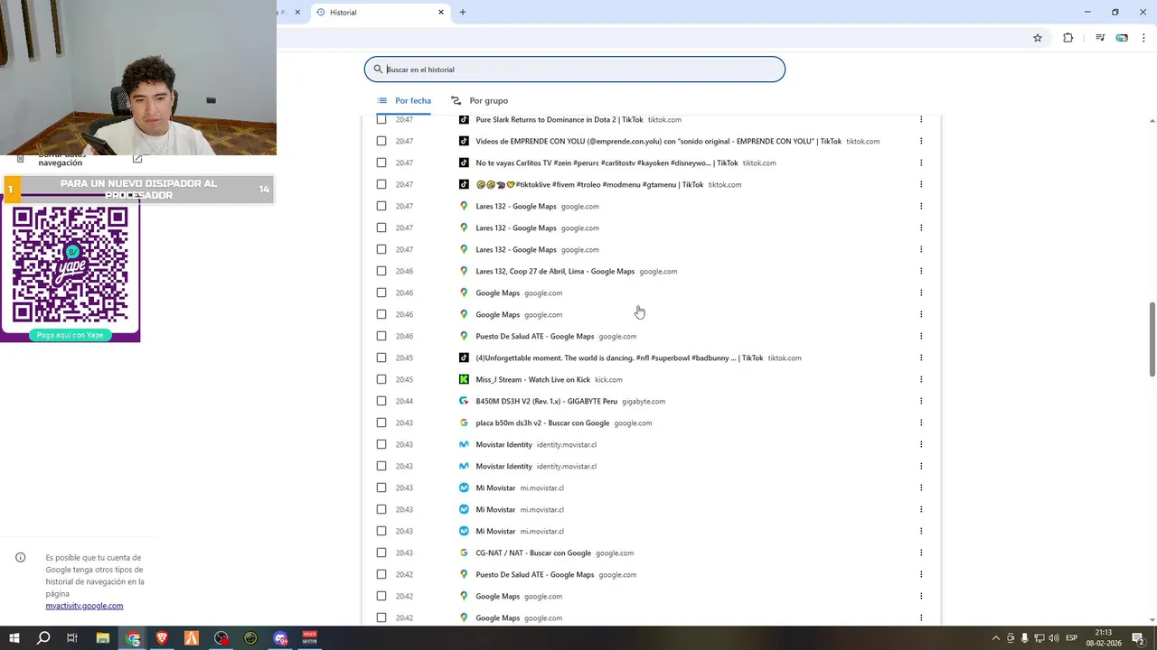This screenshot has width=1157, height=650.
Task: Open the media controls music-note icon
Action: click(1100, 38)
